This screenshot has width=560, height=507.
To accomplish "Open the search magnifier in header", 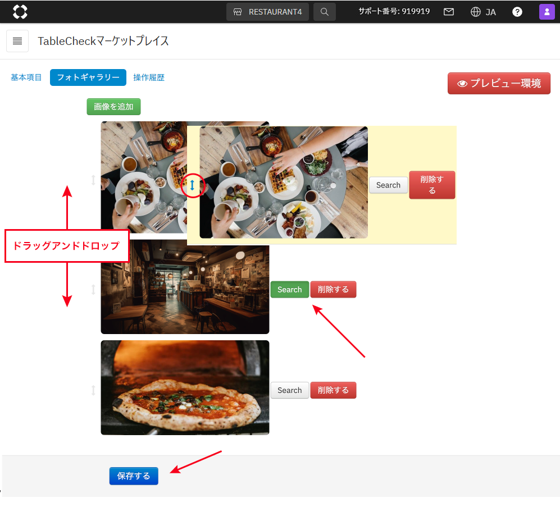I will click(x=324, y=12).
